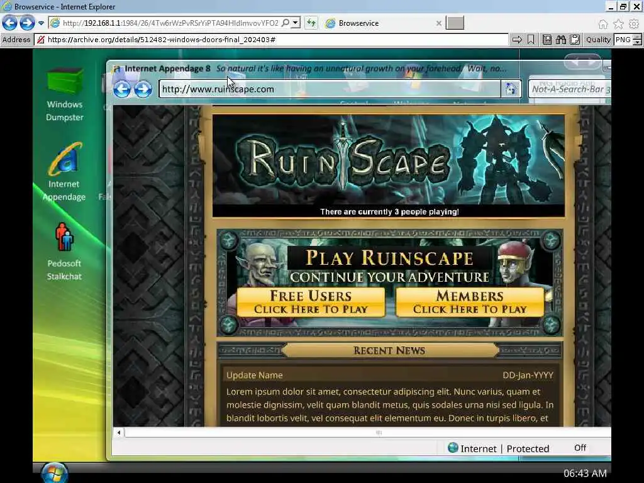The height and width of the screenshot is (483, 644).
Task: Open a new tab button
Action: [455, 23]
